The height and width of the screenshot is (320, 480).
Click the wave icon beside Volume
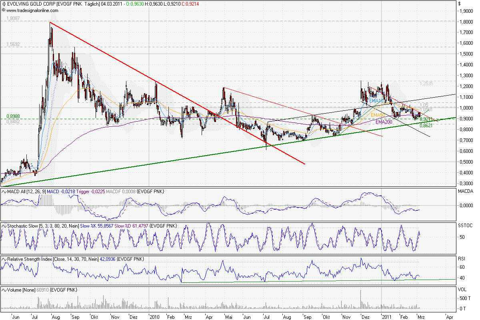click(4, 289)
